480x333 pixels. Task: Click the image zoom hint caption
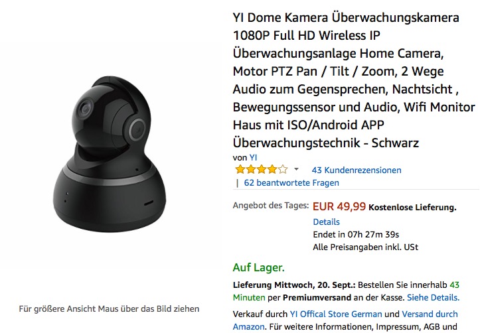coord(109,309)
